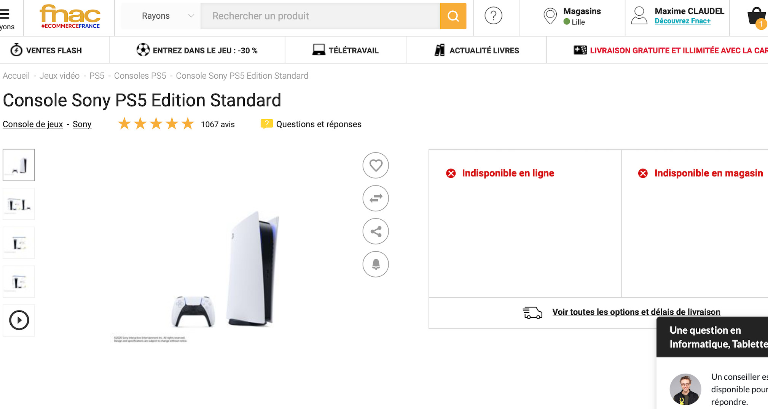Image resolution: width=768 pixels, height=409 pixels.
Task: Click the Fnac logo
Action: point(70,17)
